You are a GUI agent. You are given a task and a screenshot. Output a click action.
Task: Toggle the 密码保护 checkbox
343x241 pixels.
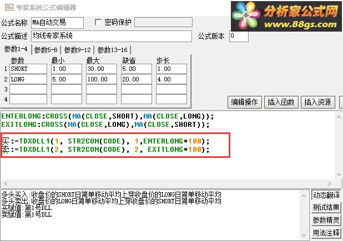point(98,22)
